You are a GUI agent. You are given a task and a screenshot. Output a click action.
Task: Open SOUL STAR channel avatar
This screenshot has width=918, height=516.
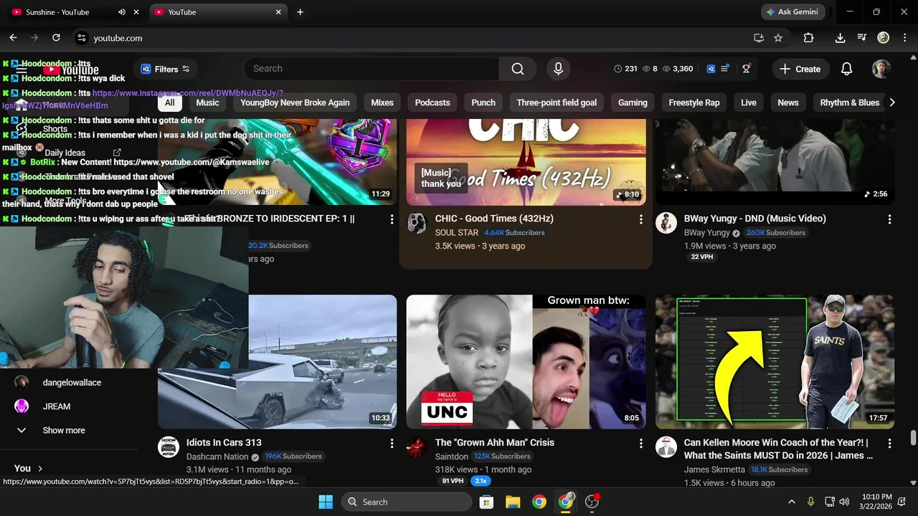click(417, 223)
